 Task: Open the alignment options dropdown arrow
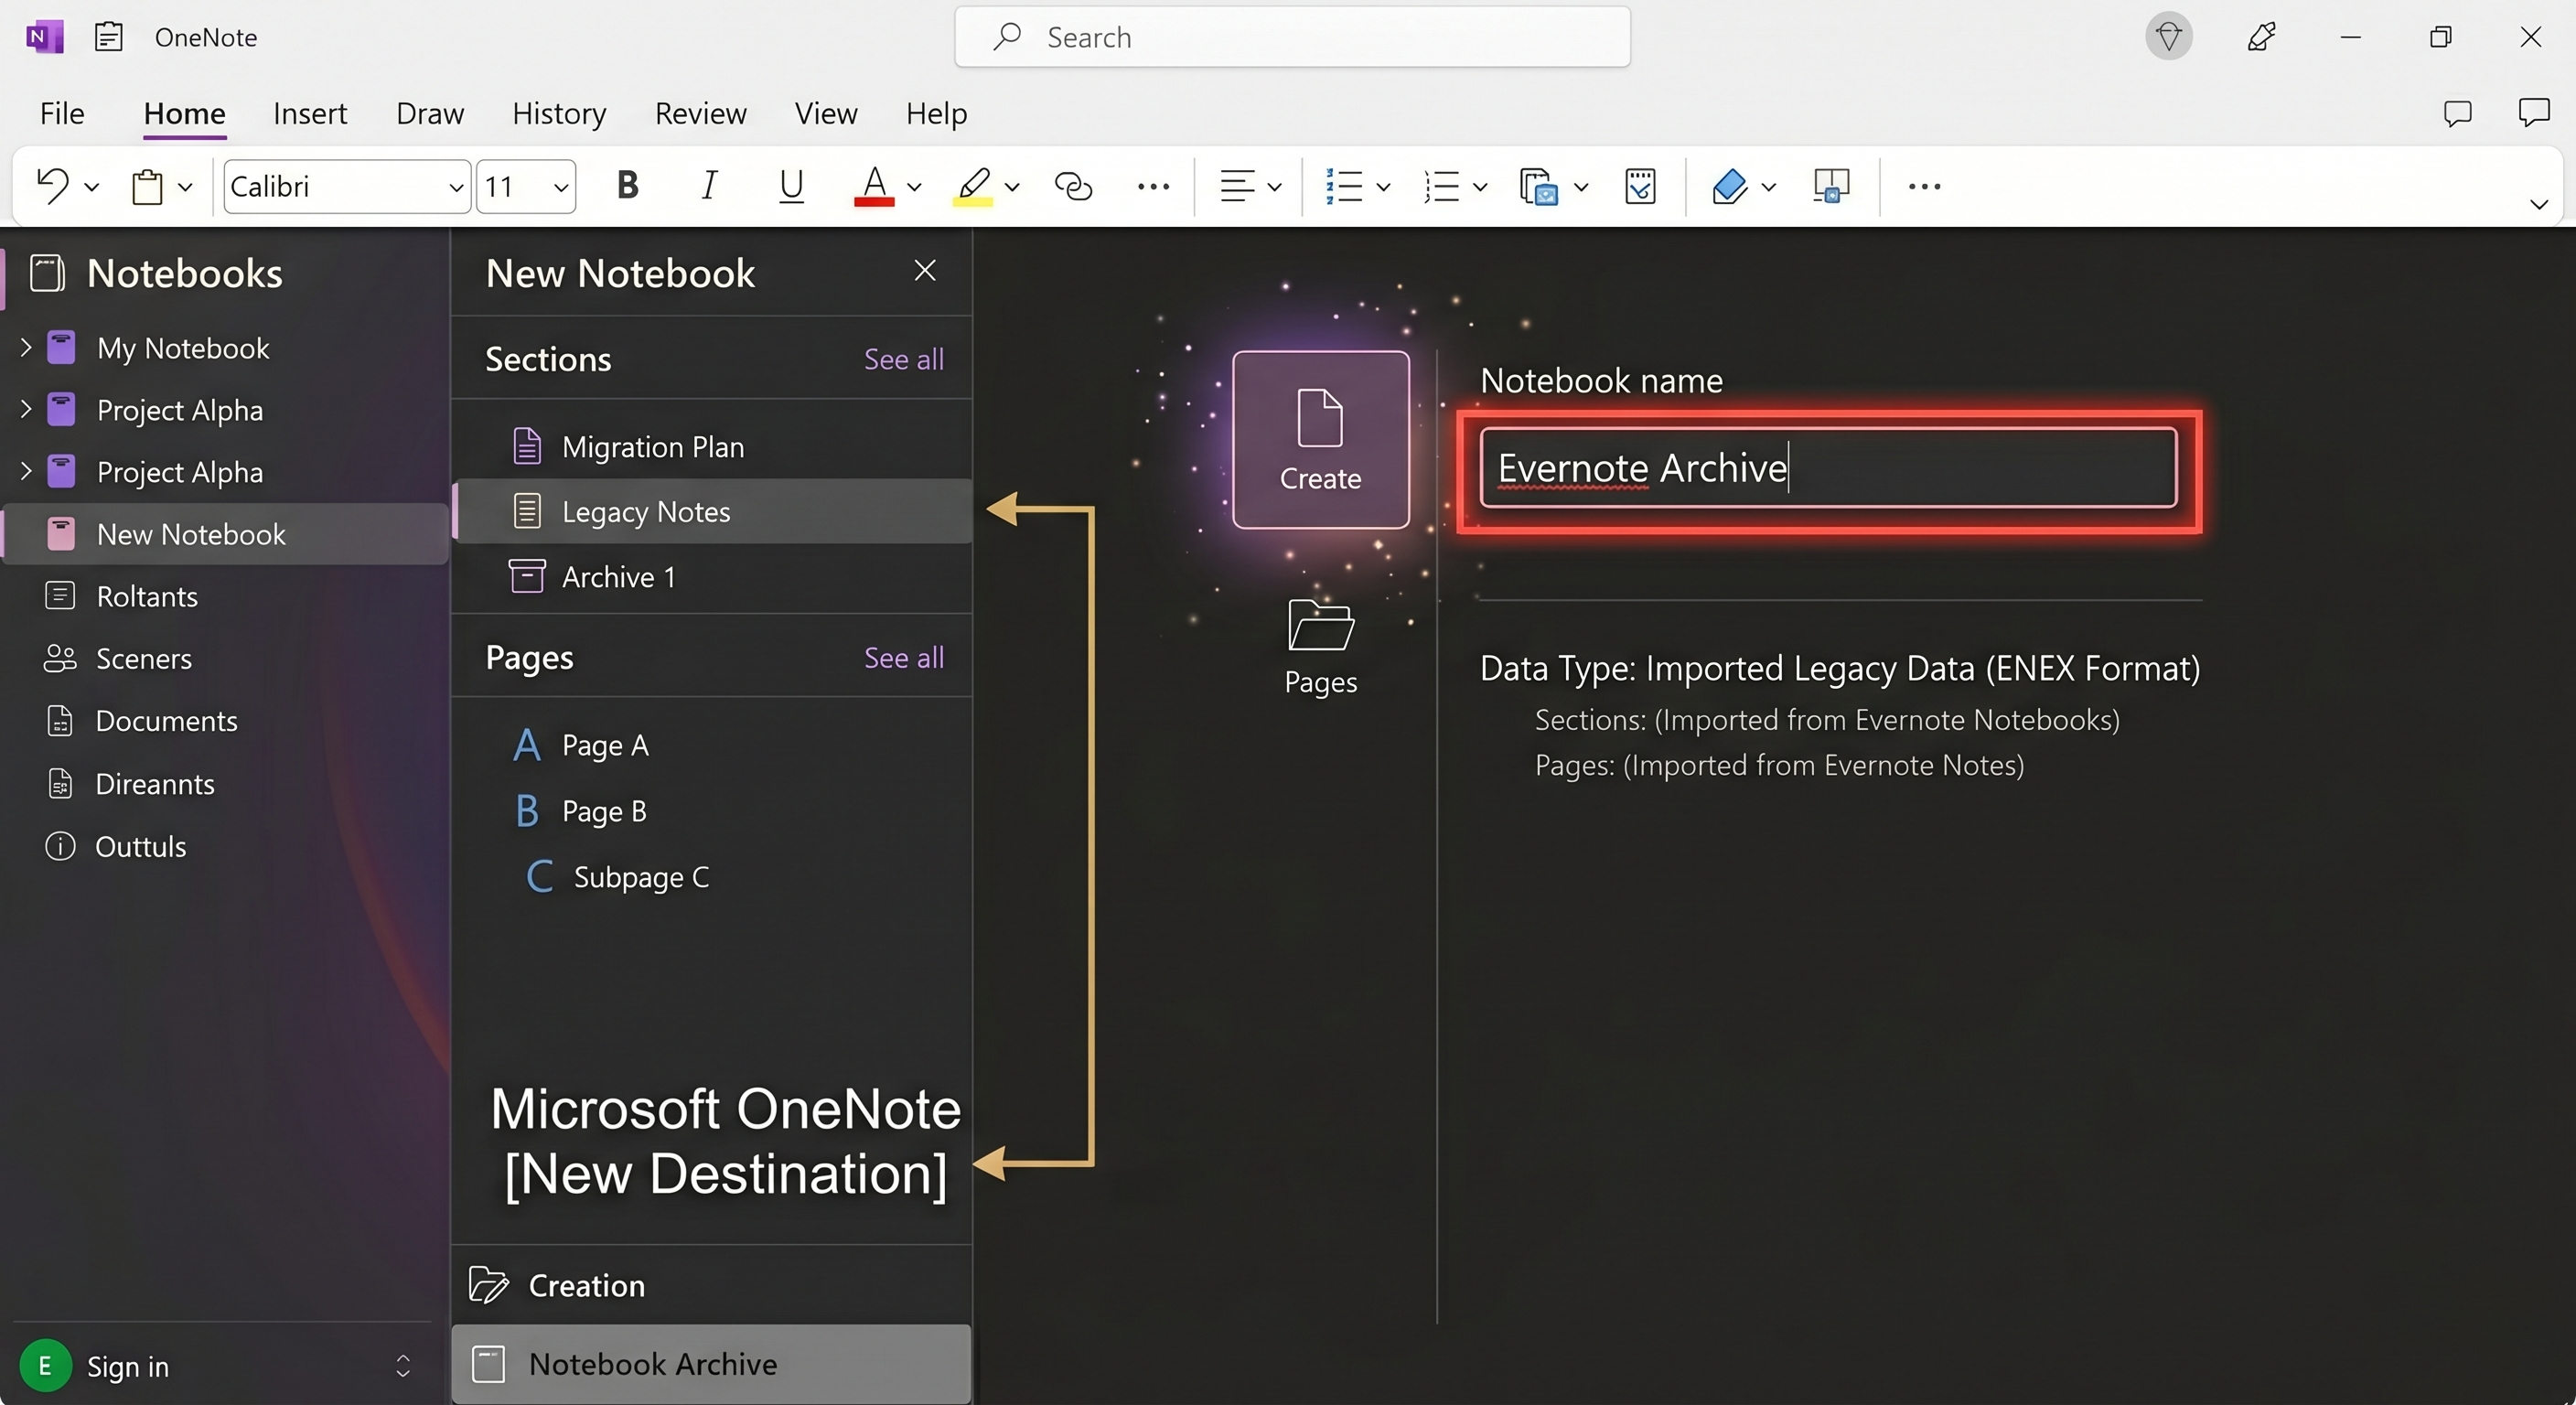click(x=1274, y=187)
